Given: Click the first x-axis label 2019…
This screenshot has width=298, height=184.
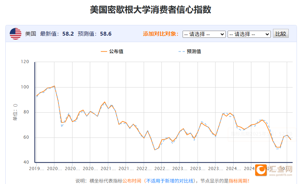Looking at the screenshot, I should pyautogui.click(x=36, y=168).
